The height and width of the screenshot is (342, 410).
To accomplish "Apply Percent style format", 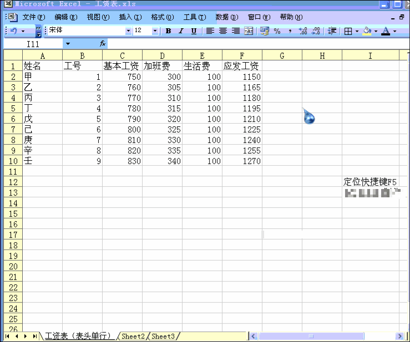I will tap(277, 31).
